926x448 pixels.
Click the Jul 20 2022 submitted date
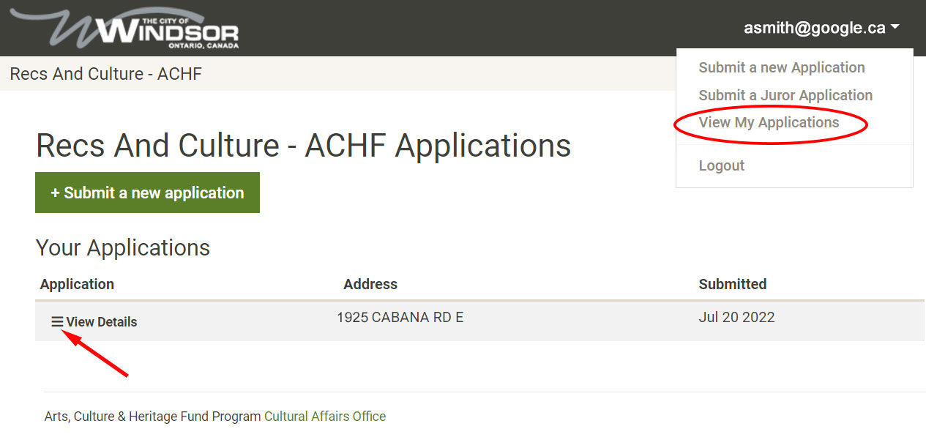(736, 318)
